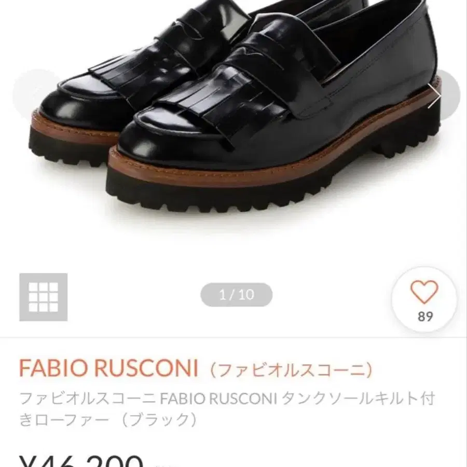
Task: Tap the front loafer's fringe kilt detail
Action: point(221,104)
